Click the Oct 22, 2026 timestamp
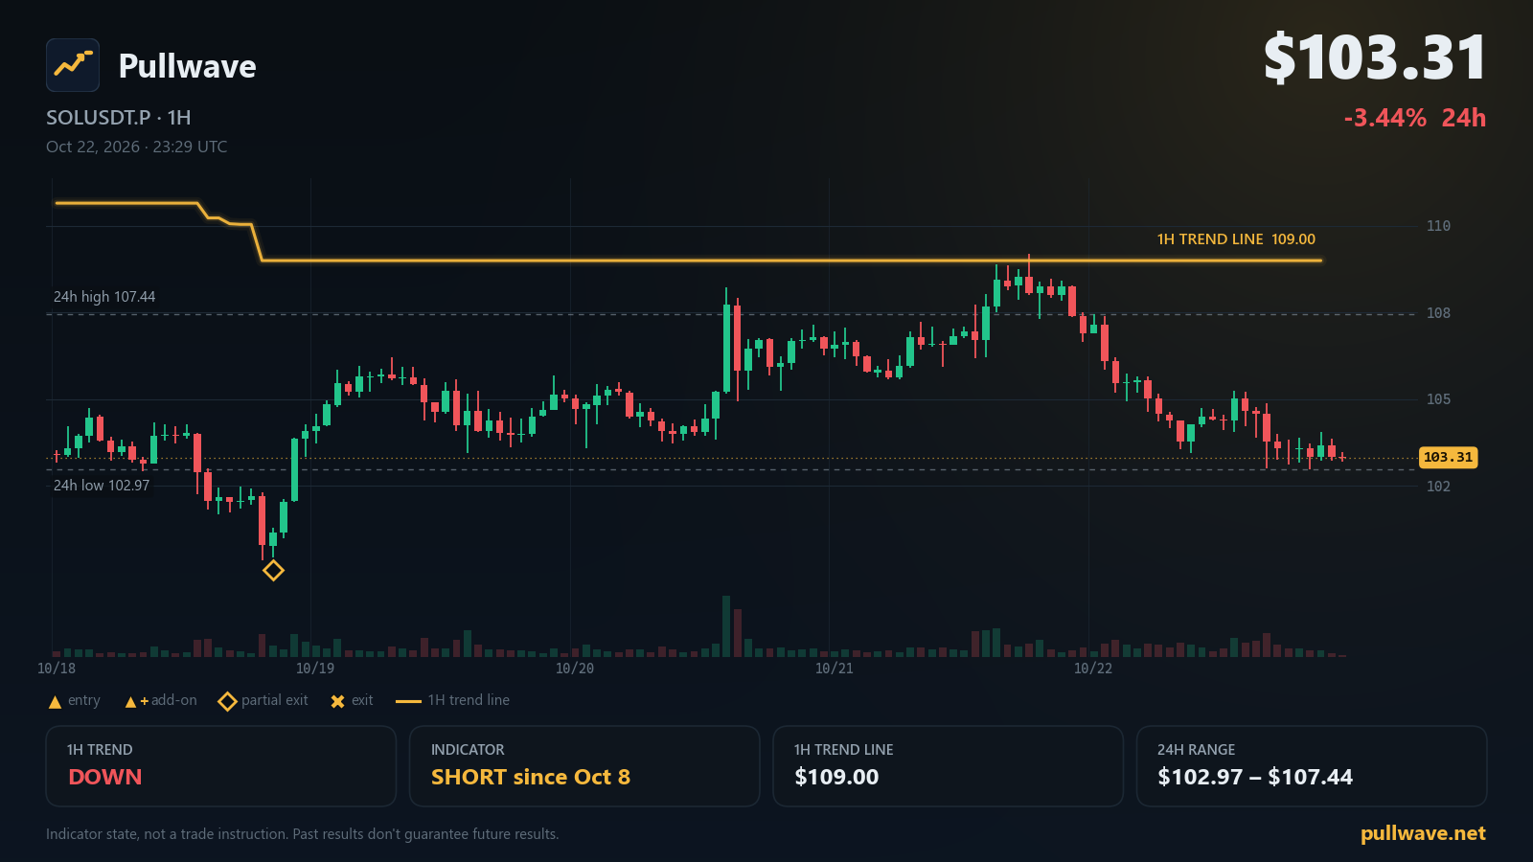 point(137,147)
